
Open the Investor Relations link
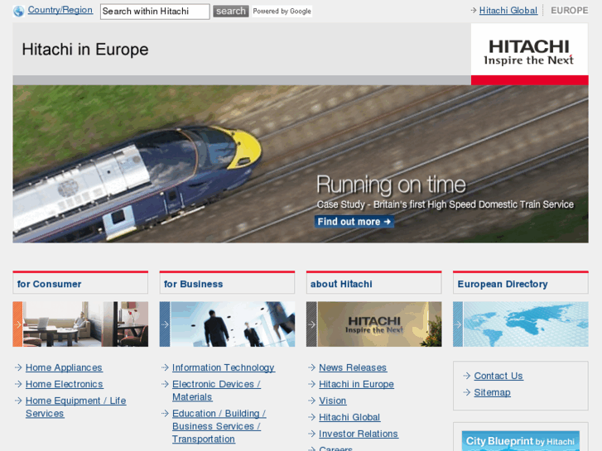click(359, 434)
